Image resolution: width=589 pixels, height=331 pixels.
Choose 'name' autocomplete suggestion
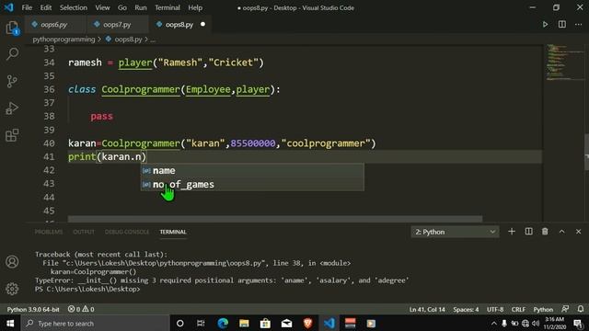pyautogui.click(x=252, y=170)
